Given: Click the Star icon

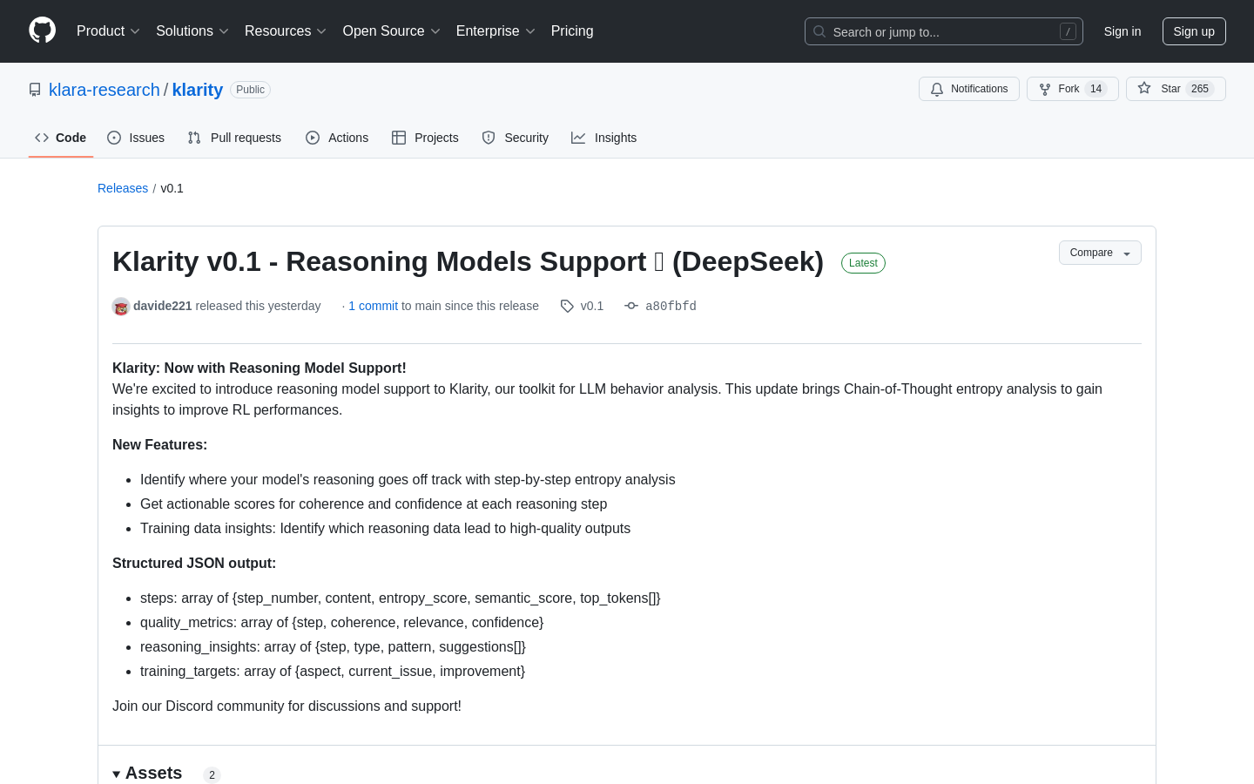Looking at the screenshot, I should coord(1144,88).
